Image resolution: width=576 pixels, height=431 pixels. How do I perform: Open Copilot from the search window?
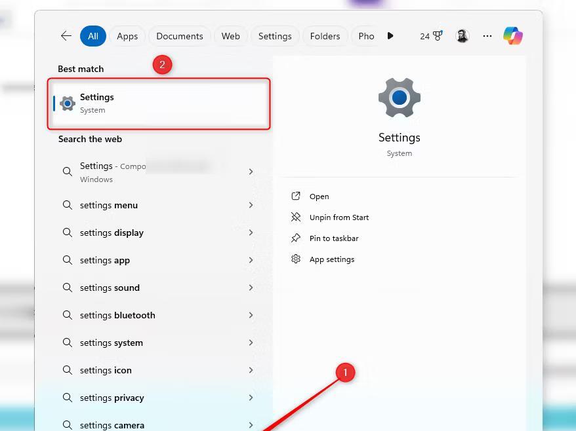(x=513, y=36)
